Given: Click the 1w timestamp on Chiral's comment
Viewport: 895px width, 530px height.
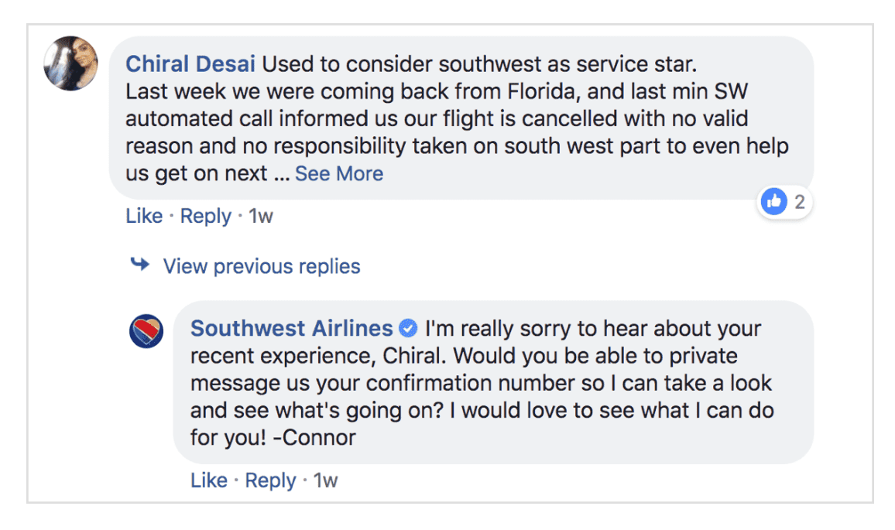Looking at the screenshot, I should [261, 217].
